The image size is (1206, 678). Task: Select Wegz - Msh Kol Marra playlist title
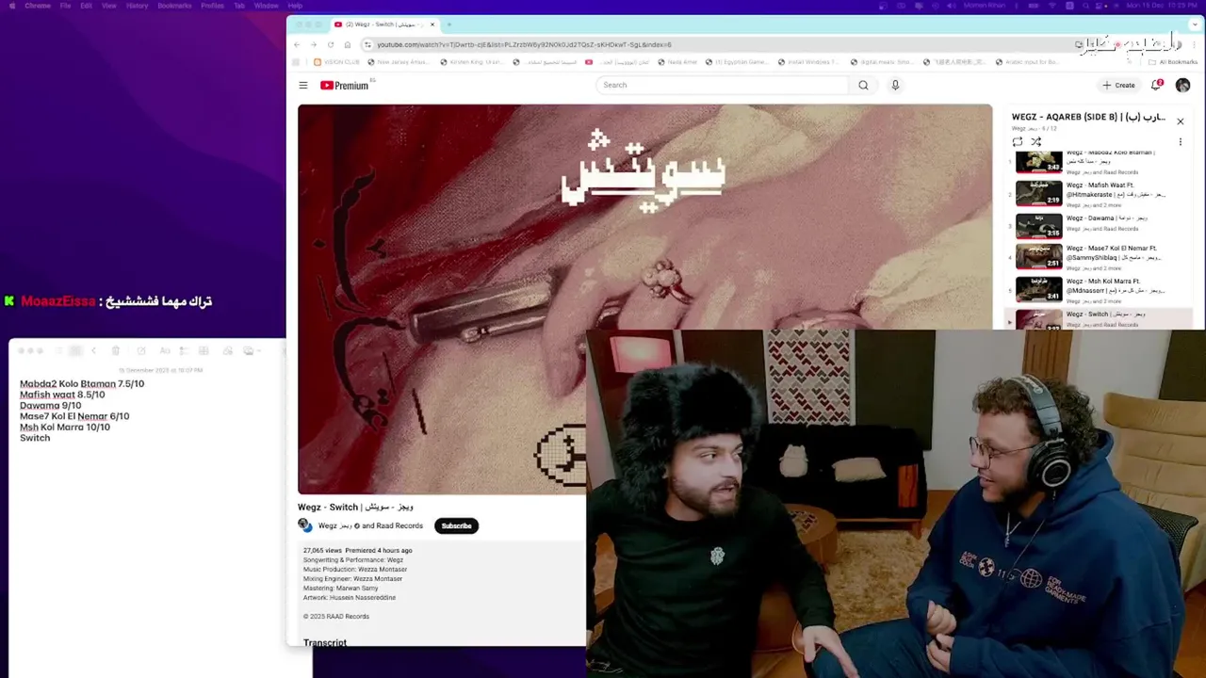[1116, 285]
